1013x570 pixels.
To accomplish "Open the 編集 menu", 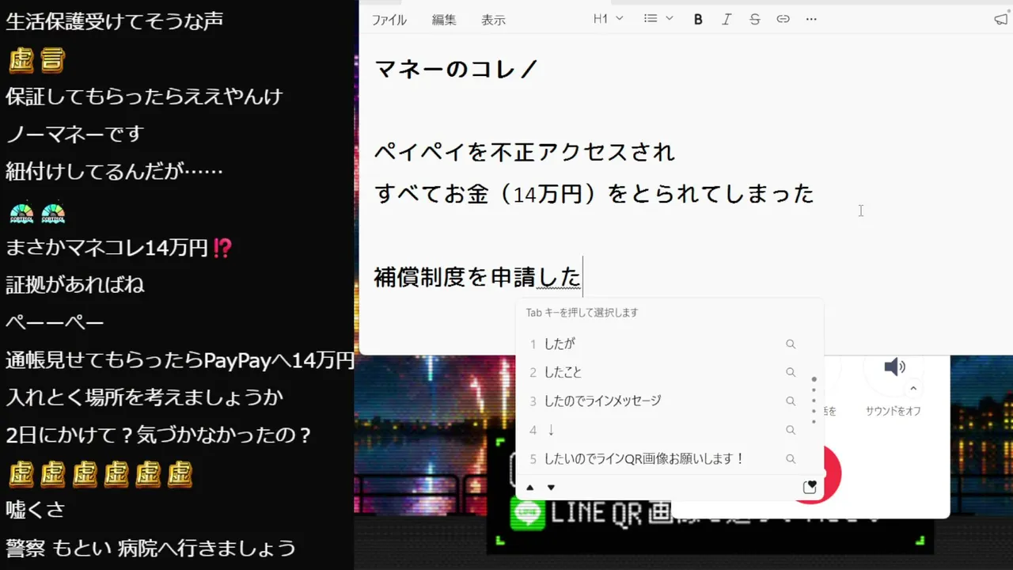I will click(444, 20).
